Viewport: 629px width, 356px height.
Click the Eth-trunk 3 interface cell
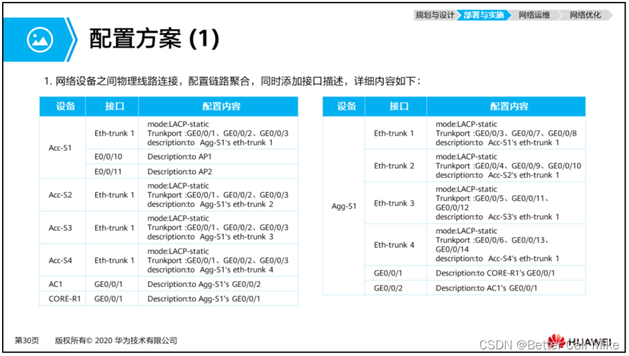(396, 203)
